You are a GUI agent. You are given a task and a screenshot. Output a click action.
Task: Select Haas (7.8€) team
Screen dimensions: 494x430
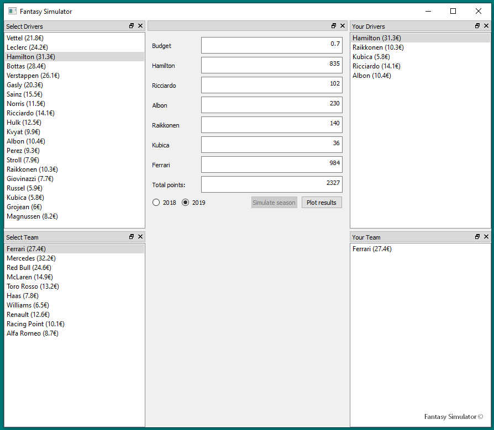75,296
